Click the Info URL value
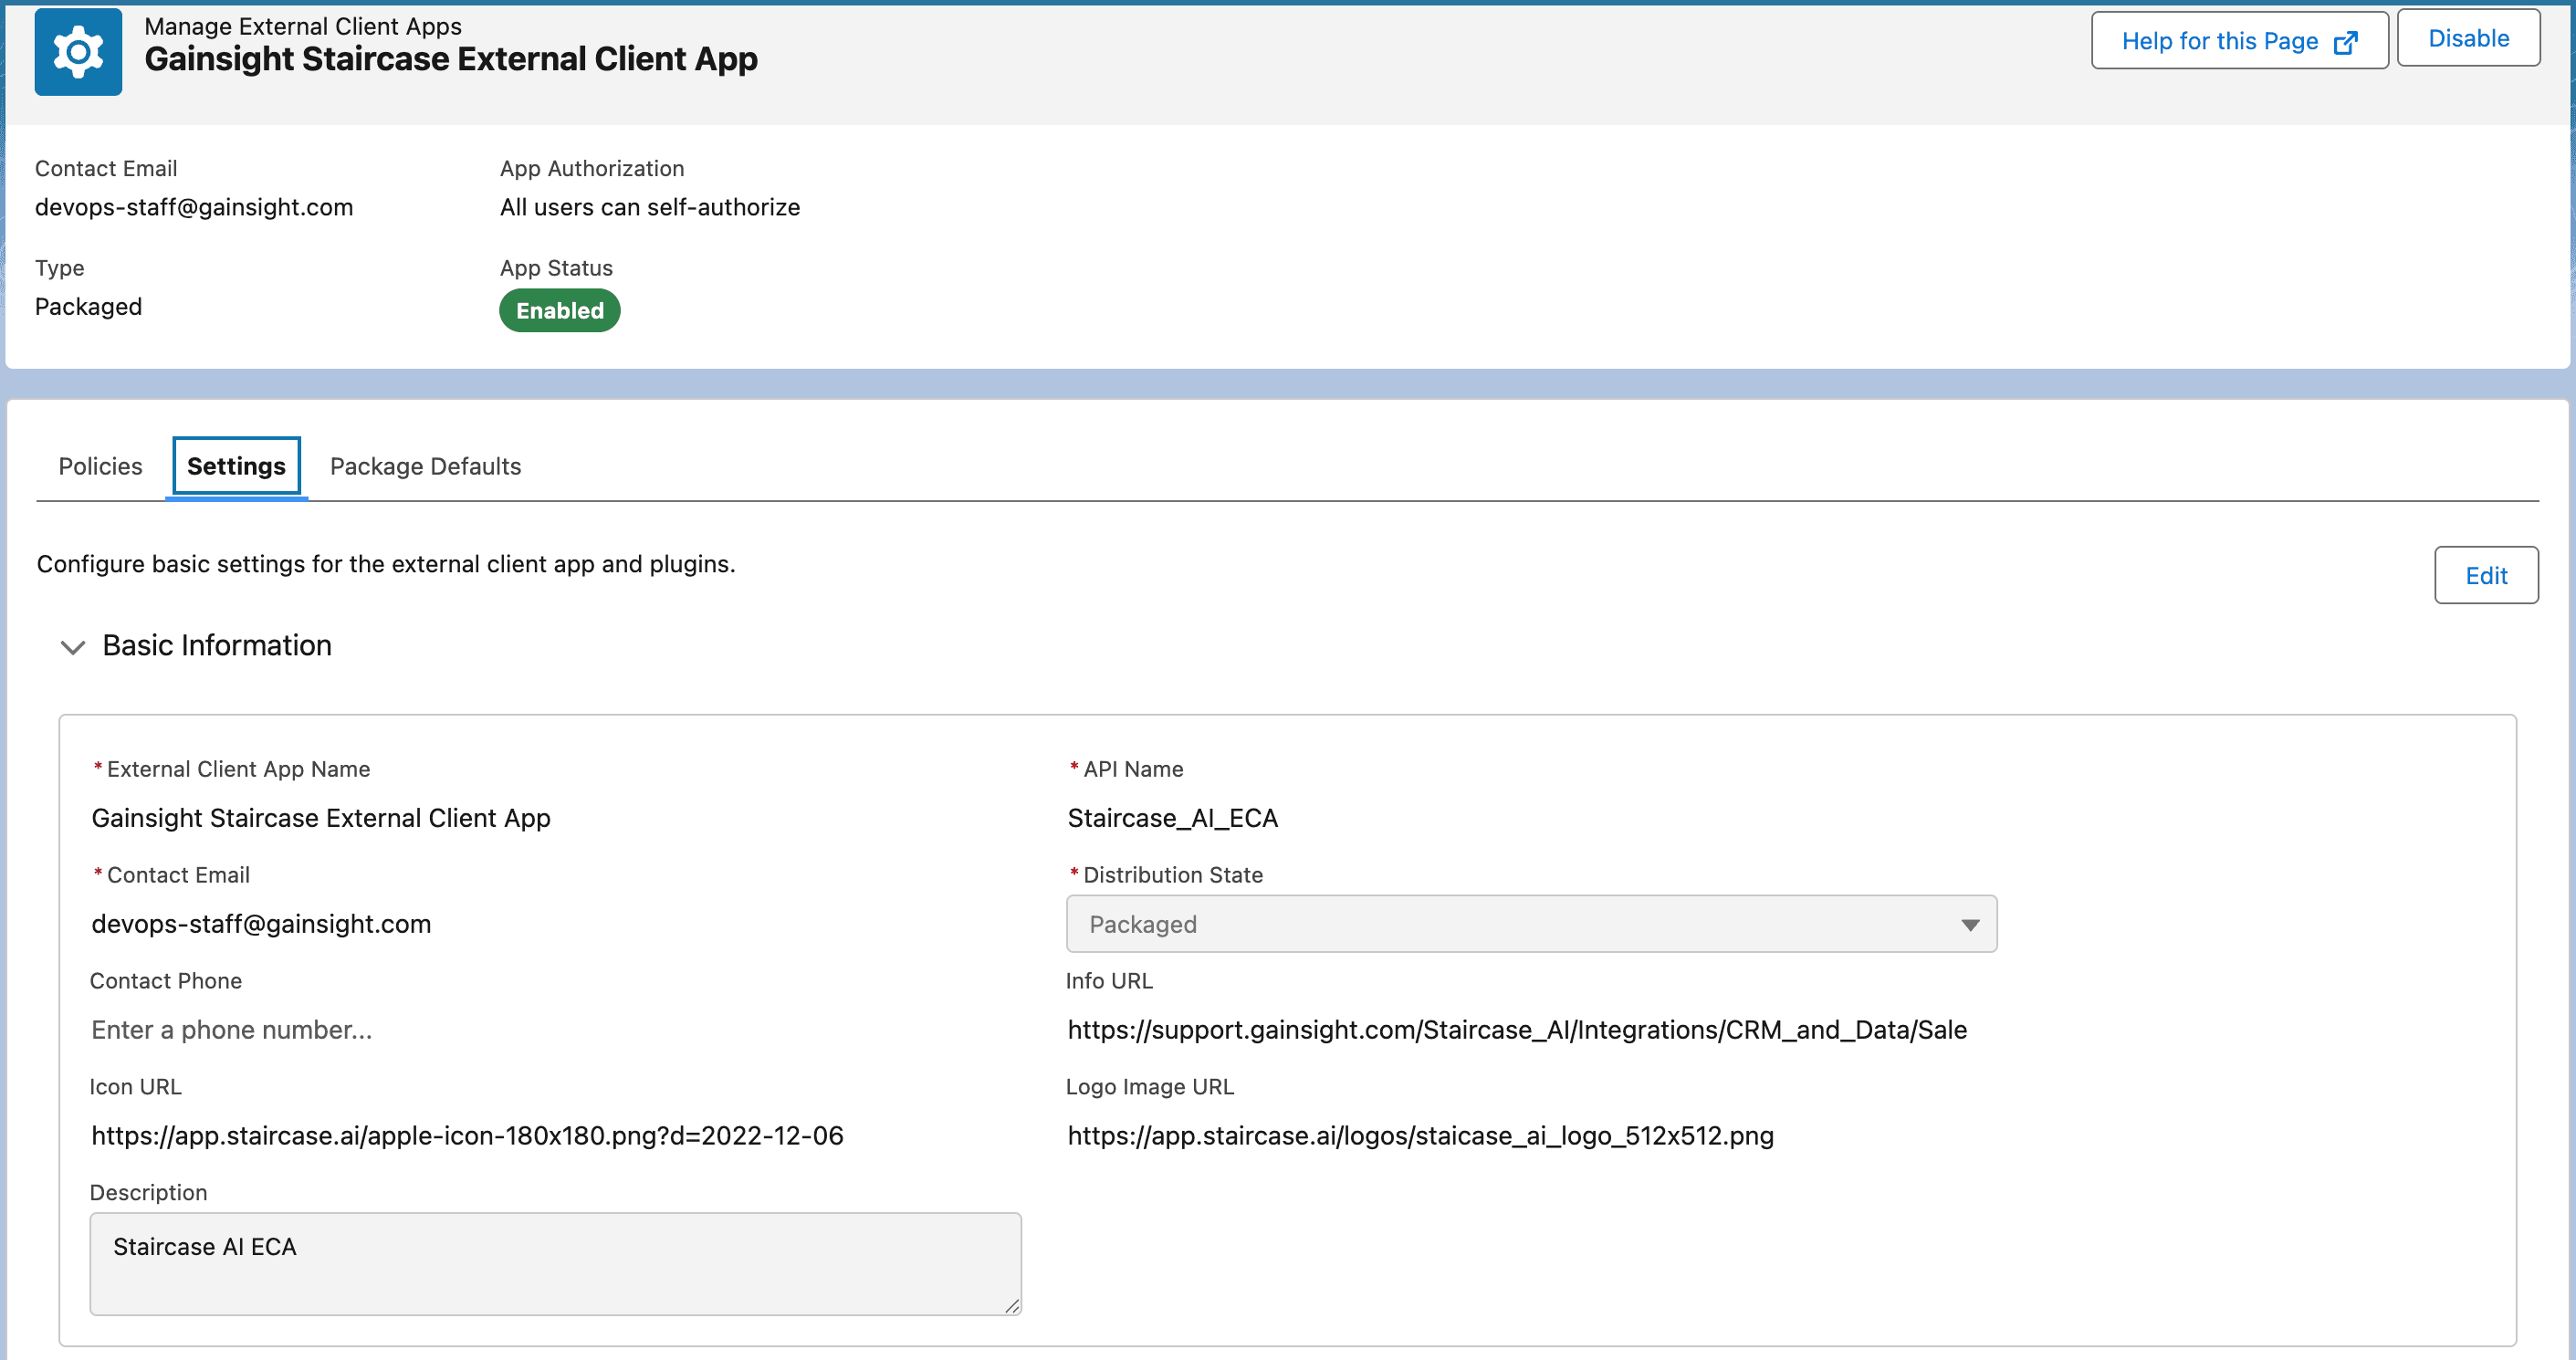The width and height of the screenshot is (2576, 1360). [1517, 1030]
